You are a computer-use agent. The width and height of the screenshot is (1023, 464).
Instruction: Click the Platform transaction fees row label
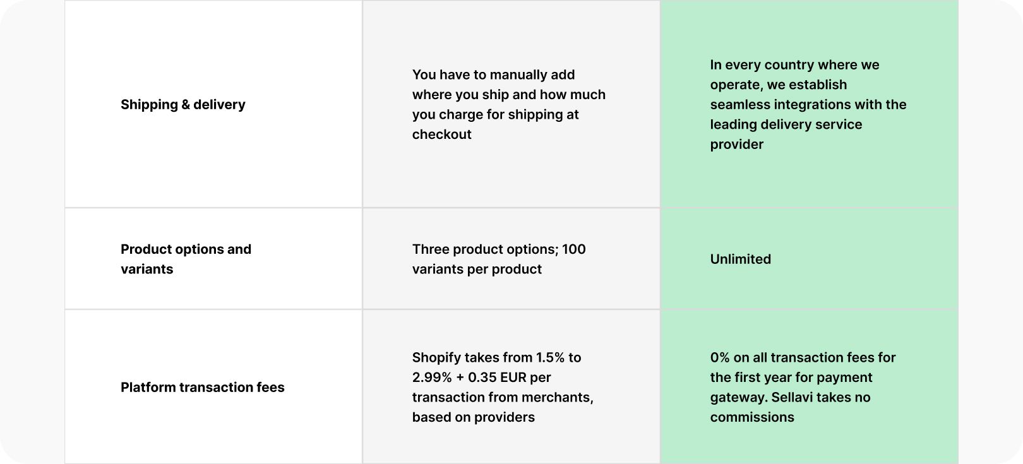(x=202, y=387)
